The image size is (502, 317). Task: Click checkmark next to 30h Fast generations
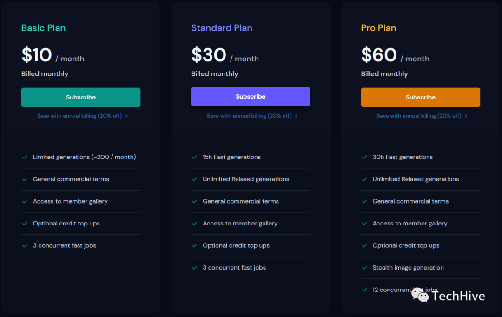tap(364, 157)
